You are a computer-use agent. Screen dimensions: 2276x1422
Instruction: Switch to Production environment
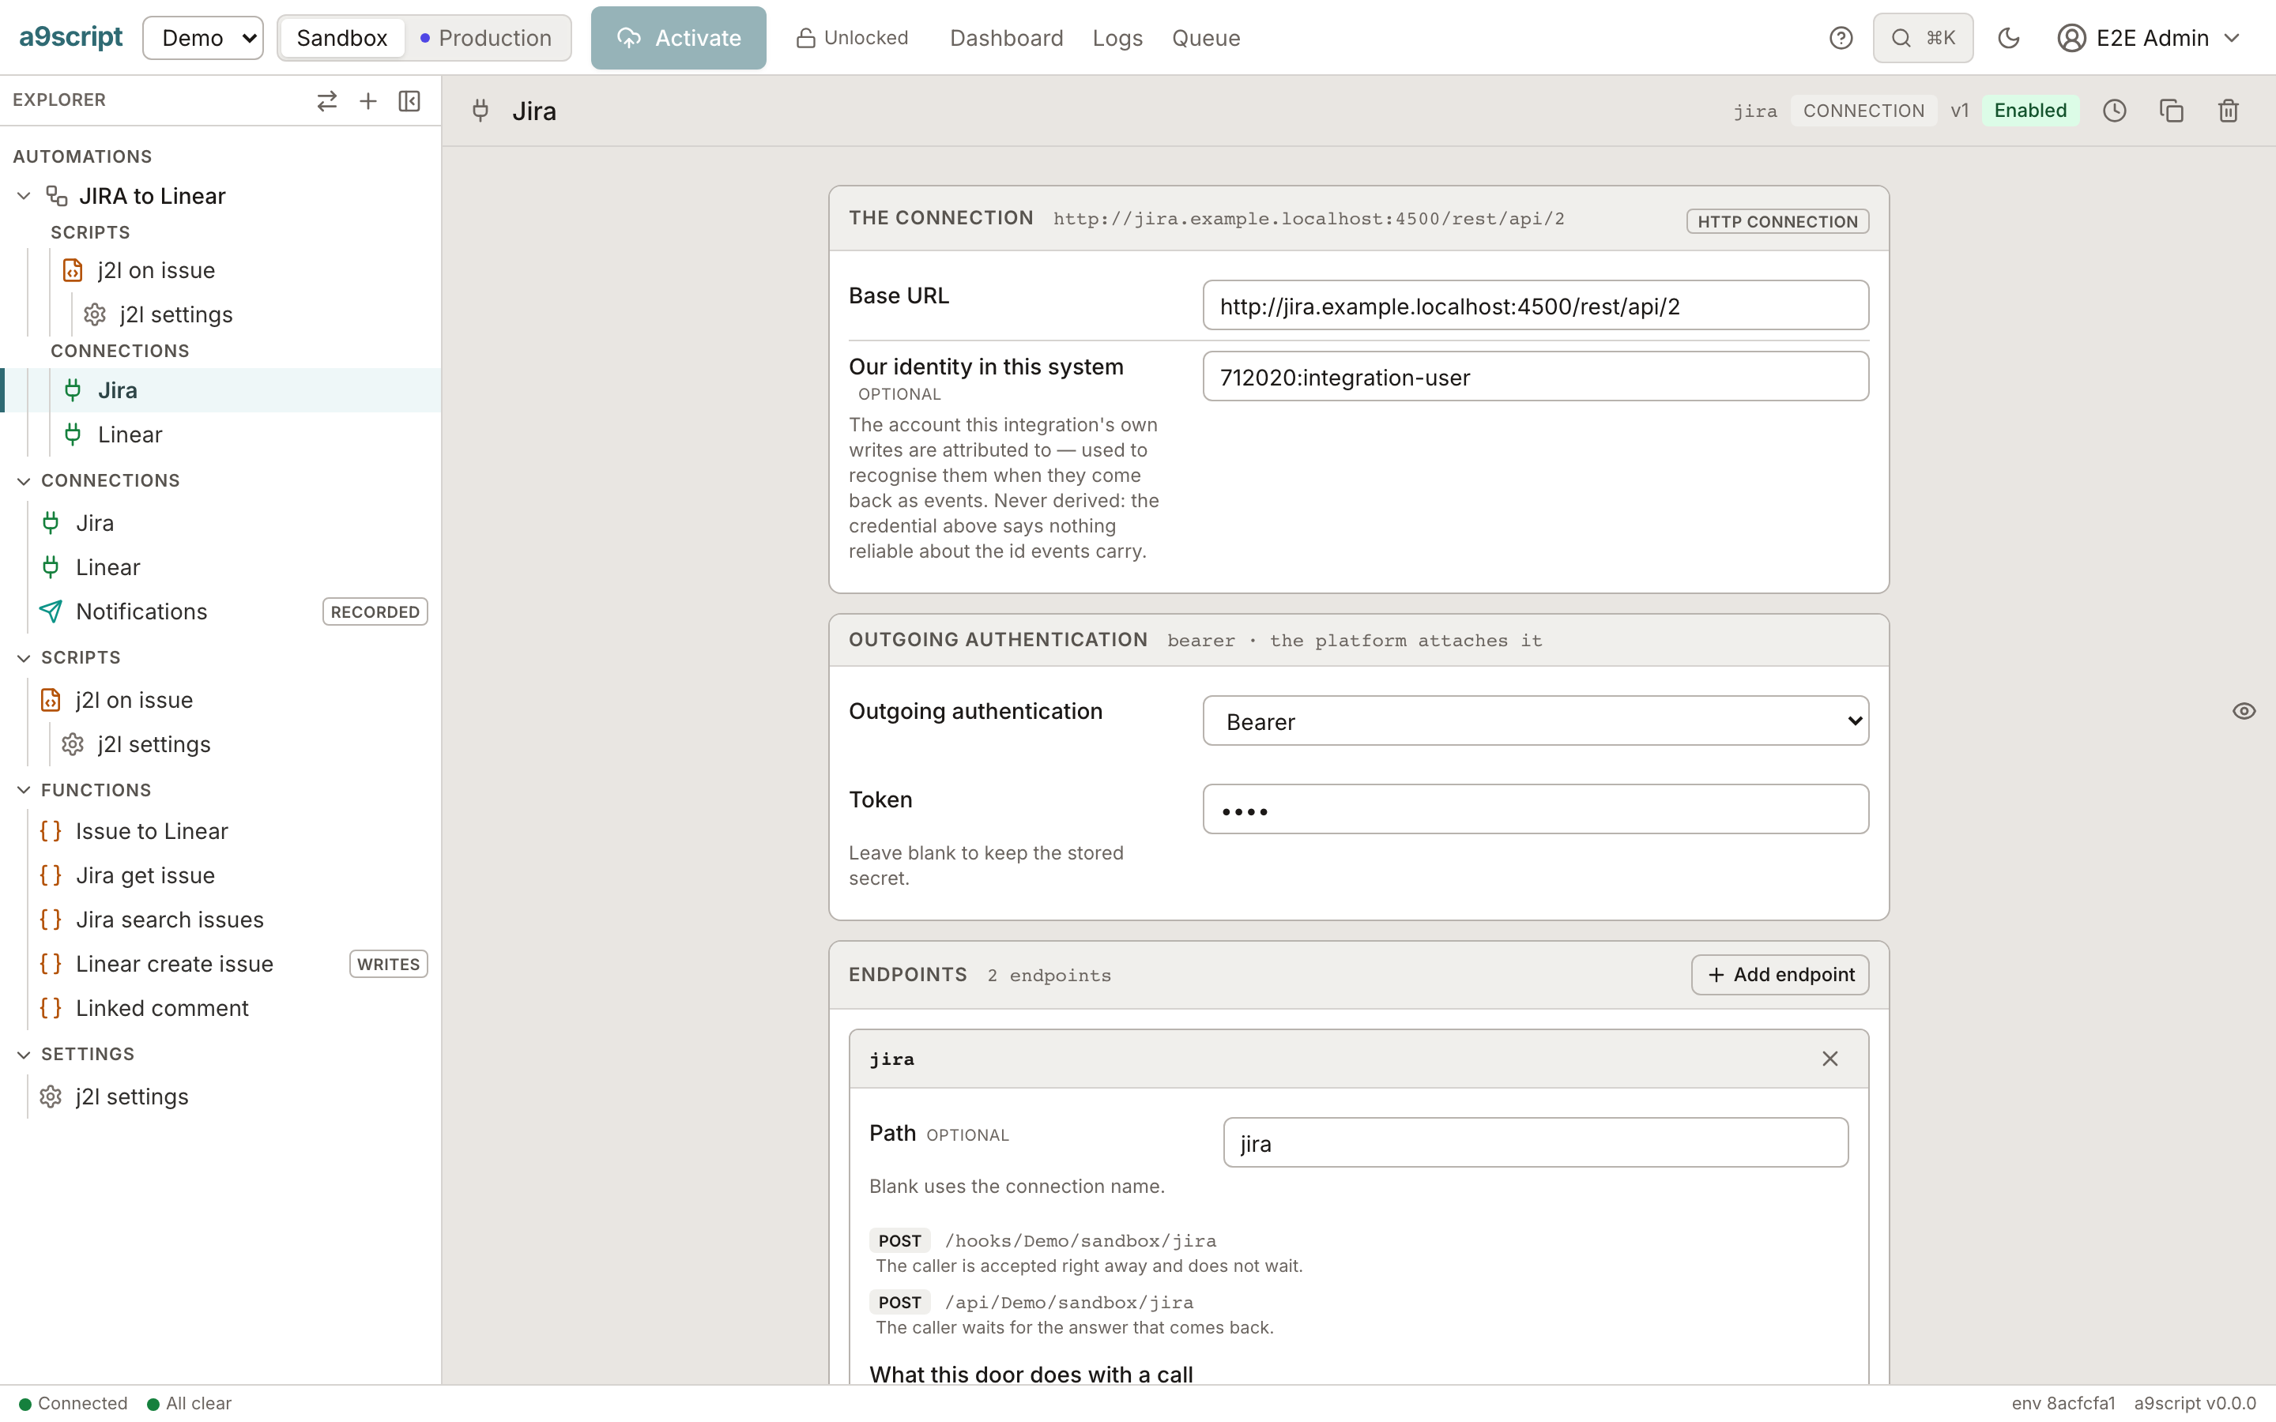(486, 38)
